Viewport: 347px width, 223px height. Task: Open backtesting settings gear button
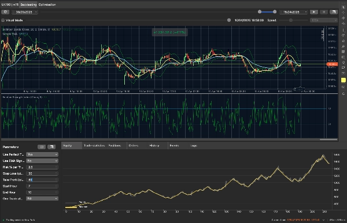coord(5,12)
